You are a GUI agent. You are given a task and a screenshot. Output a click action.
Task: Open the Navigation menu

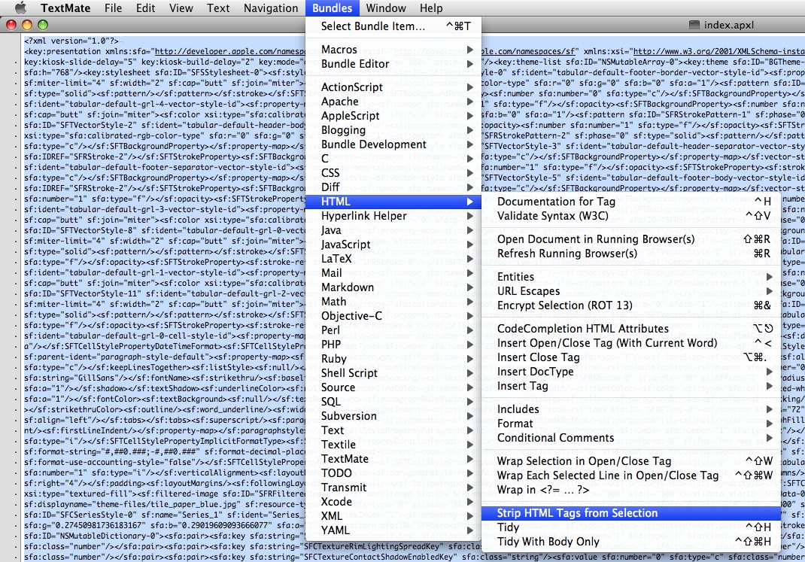(x=271, y=8)
